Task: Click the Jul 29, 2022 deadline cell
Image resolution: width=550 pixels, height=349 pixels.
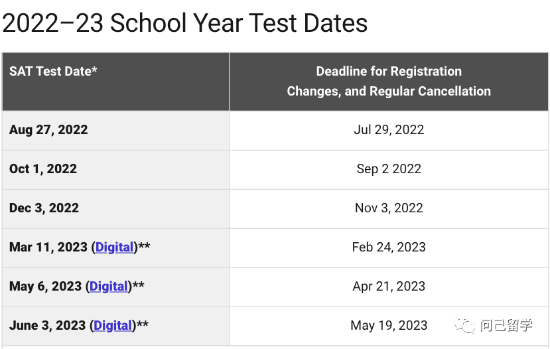Action: click(389, 131)
